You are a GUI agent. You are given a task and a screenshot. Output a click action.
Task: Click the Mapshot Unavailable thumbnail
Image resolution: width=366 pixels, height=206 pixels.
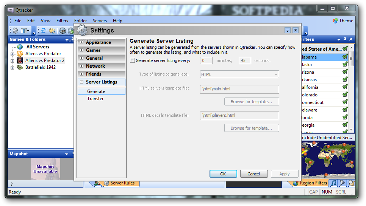tap(45, 169)
